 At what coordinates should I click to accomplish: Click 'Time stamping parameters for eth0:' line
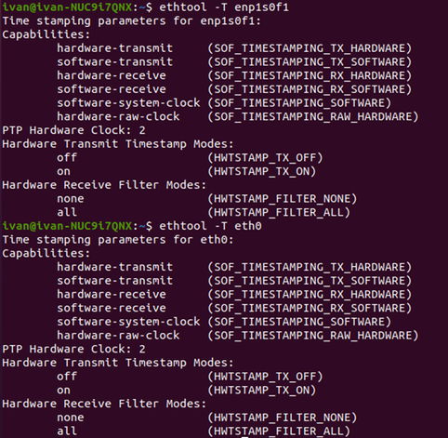click(118, 240)
